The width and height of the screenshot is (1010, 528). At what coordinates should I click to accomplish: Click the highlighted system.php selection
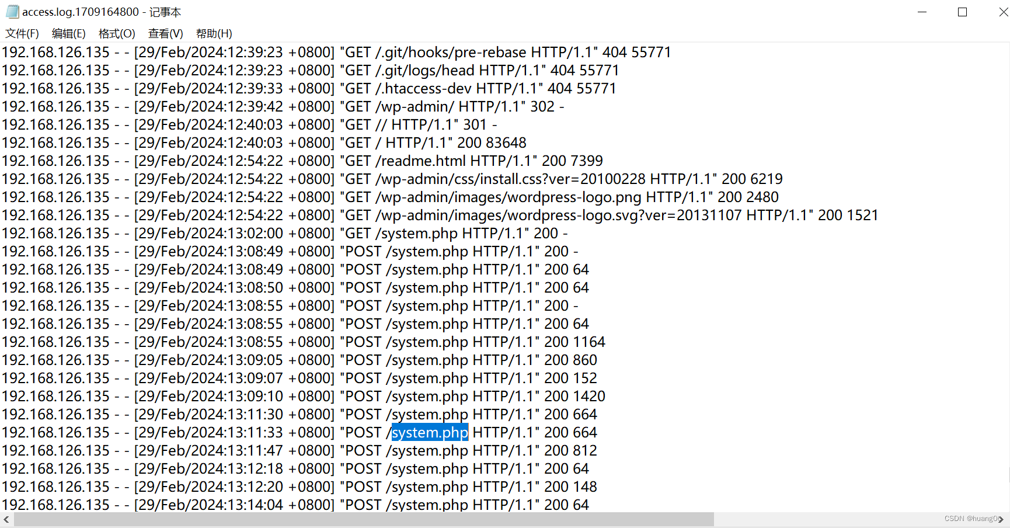430,433
